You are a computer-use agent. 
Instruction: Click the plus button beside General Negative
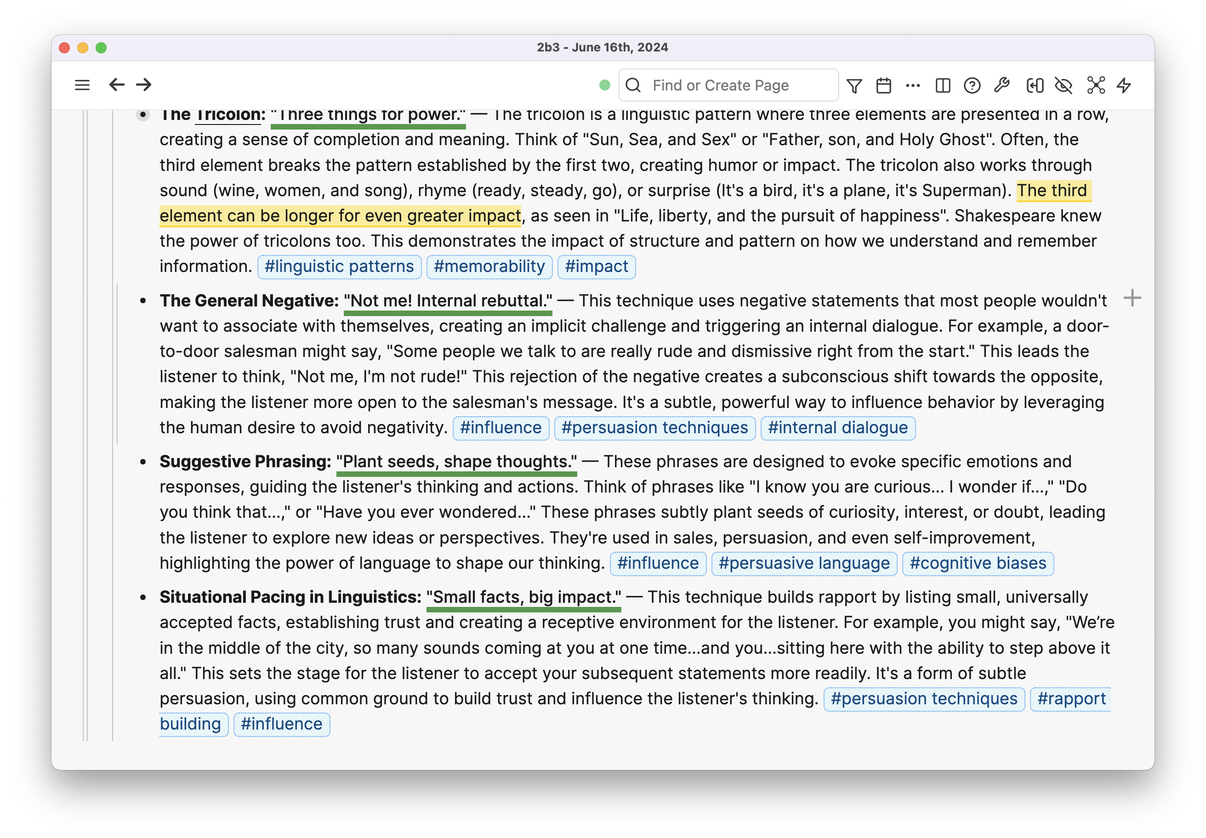tap(1133, 298)
